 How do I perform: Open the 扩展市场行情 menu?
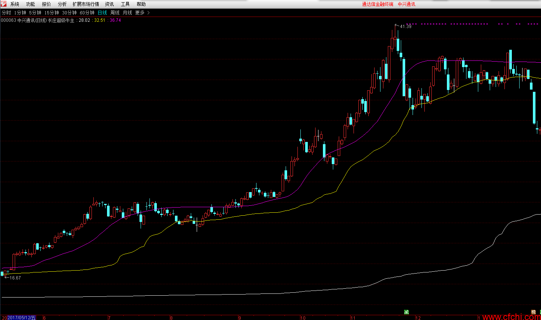[x=86, y=4]
